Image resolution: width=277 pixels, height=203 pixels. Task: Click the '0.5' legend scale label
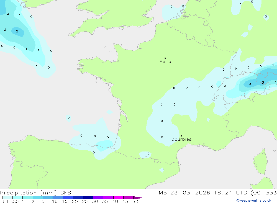(15, 201)
